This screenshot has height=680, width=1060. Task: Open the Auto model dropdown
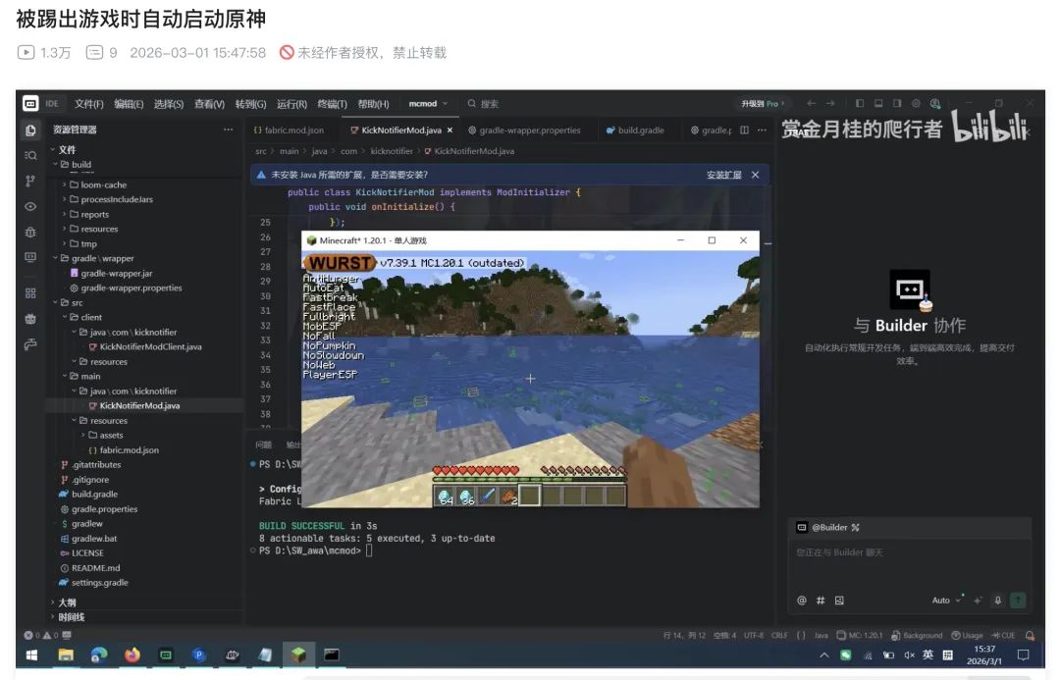pyautogui.click(x=946, y=601)
